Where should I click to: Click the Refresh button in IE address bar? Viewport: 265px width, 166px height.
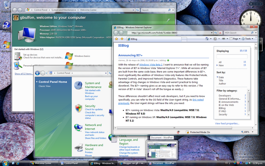[216, 33]
